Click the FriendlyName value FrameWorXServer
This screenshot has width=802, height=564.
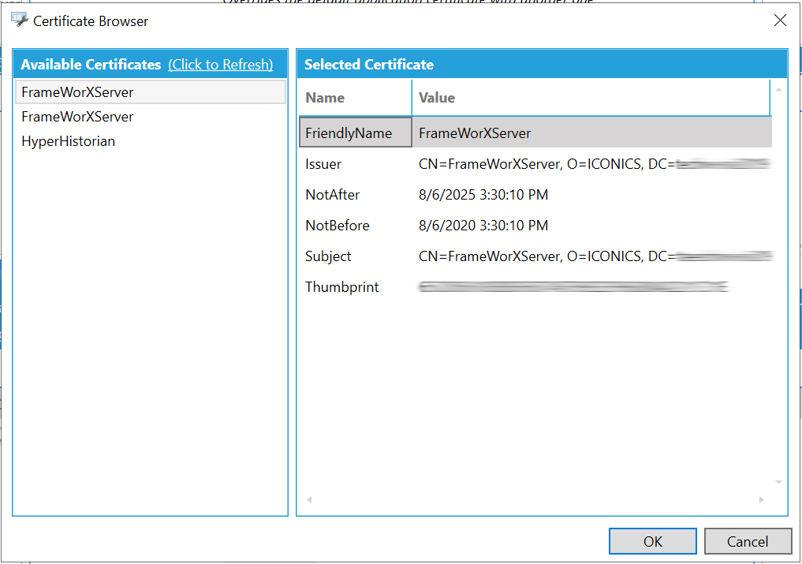475,133
